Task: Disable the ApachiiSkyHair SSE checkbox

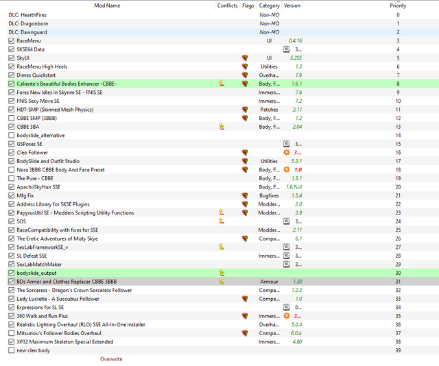Action: (x=11, y=187)
